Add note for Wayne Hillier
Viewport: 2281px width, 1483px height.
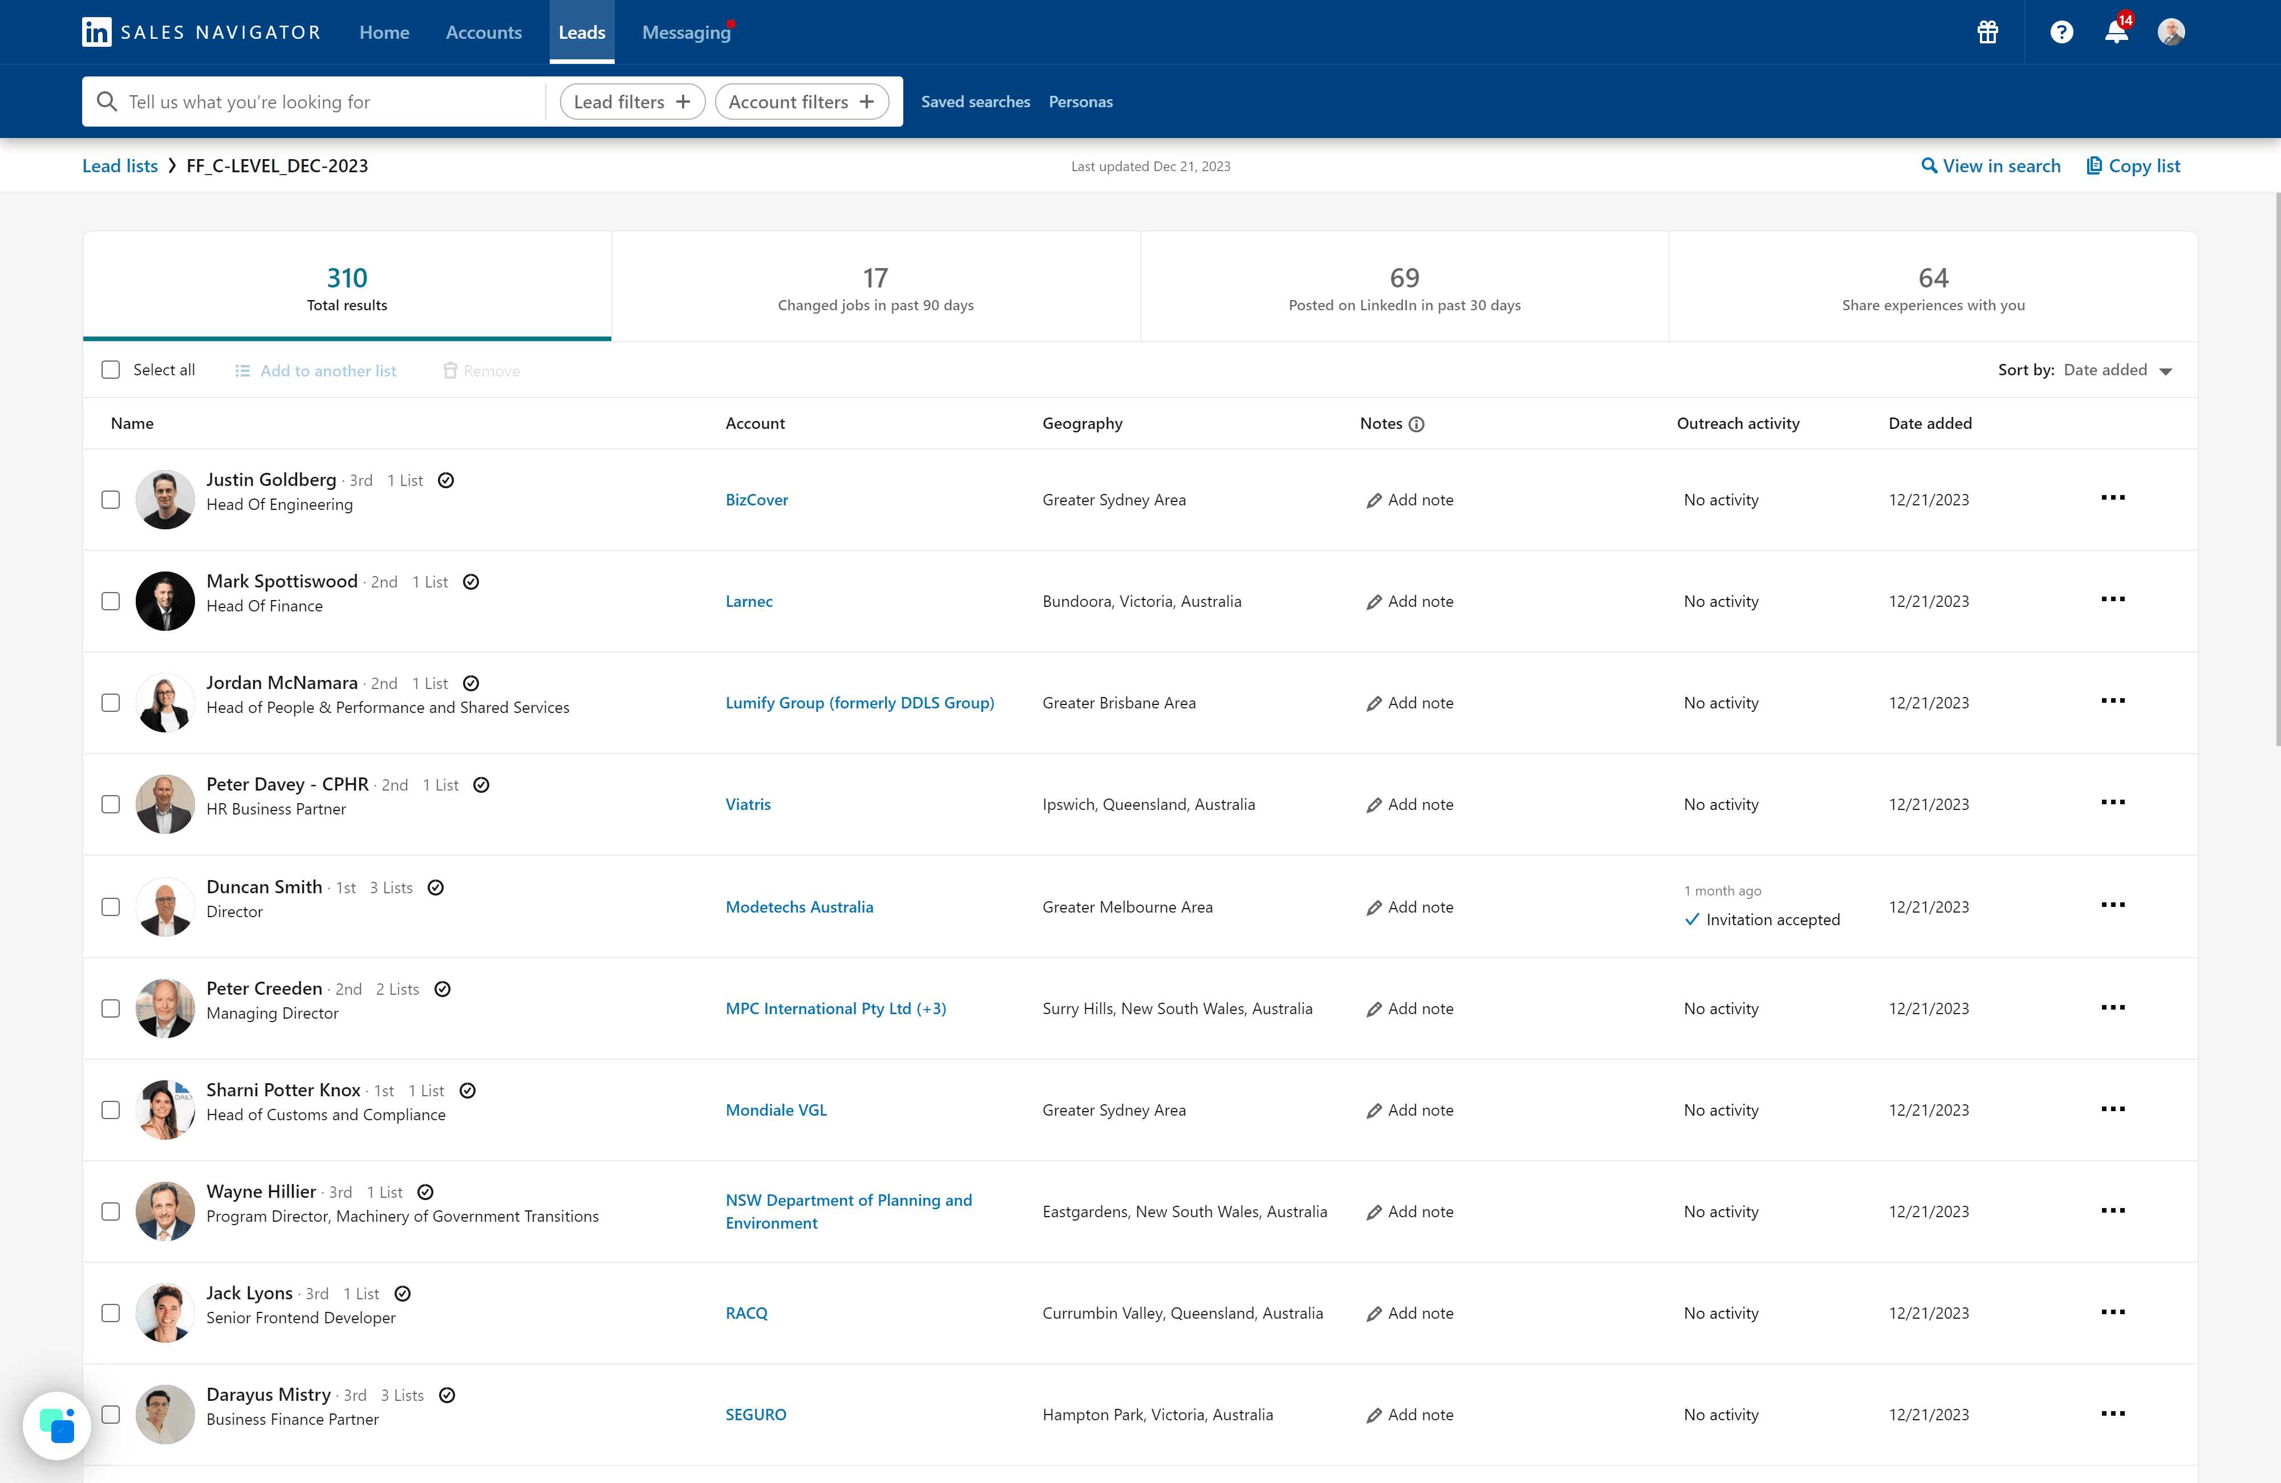point(1410,1213)
